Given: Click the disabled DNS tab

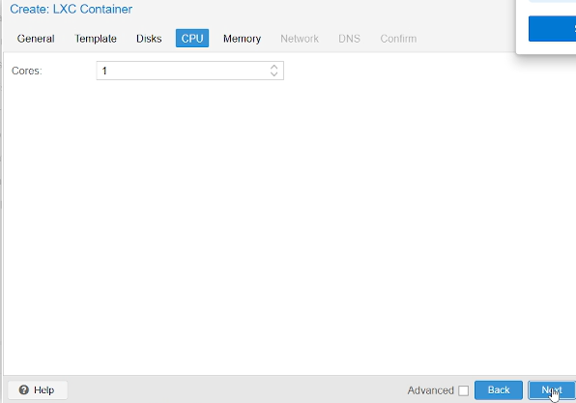Looking at the screenshot, I should [349, 39].
